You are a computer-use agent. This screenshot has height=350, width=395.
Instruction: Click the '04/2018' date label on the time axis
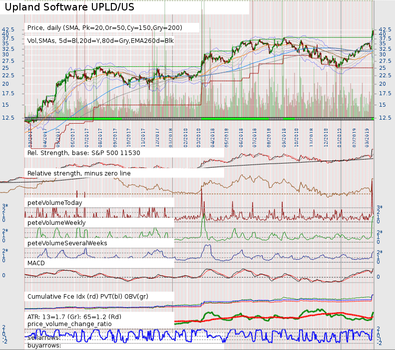(213, 138)
